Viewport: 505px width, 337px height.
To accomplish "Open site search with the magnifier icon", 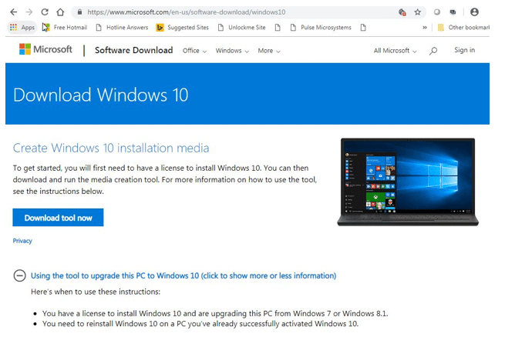I will click(433, 51).
